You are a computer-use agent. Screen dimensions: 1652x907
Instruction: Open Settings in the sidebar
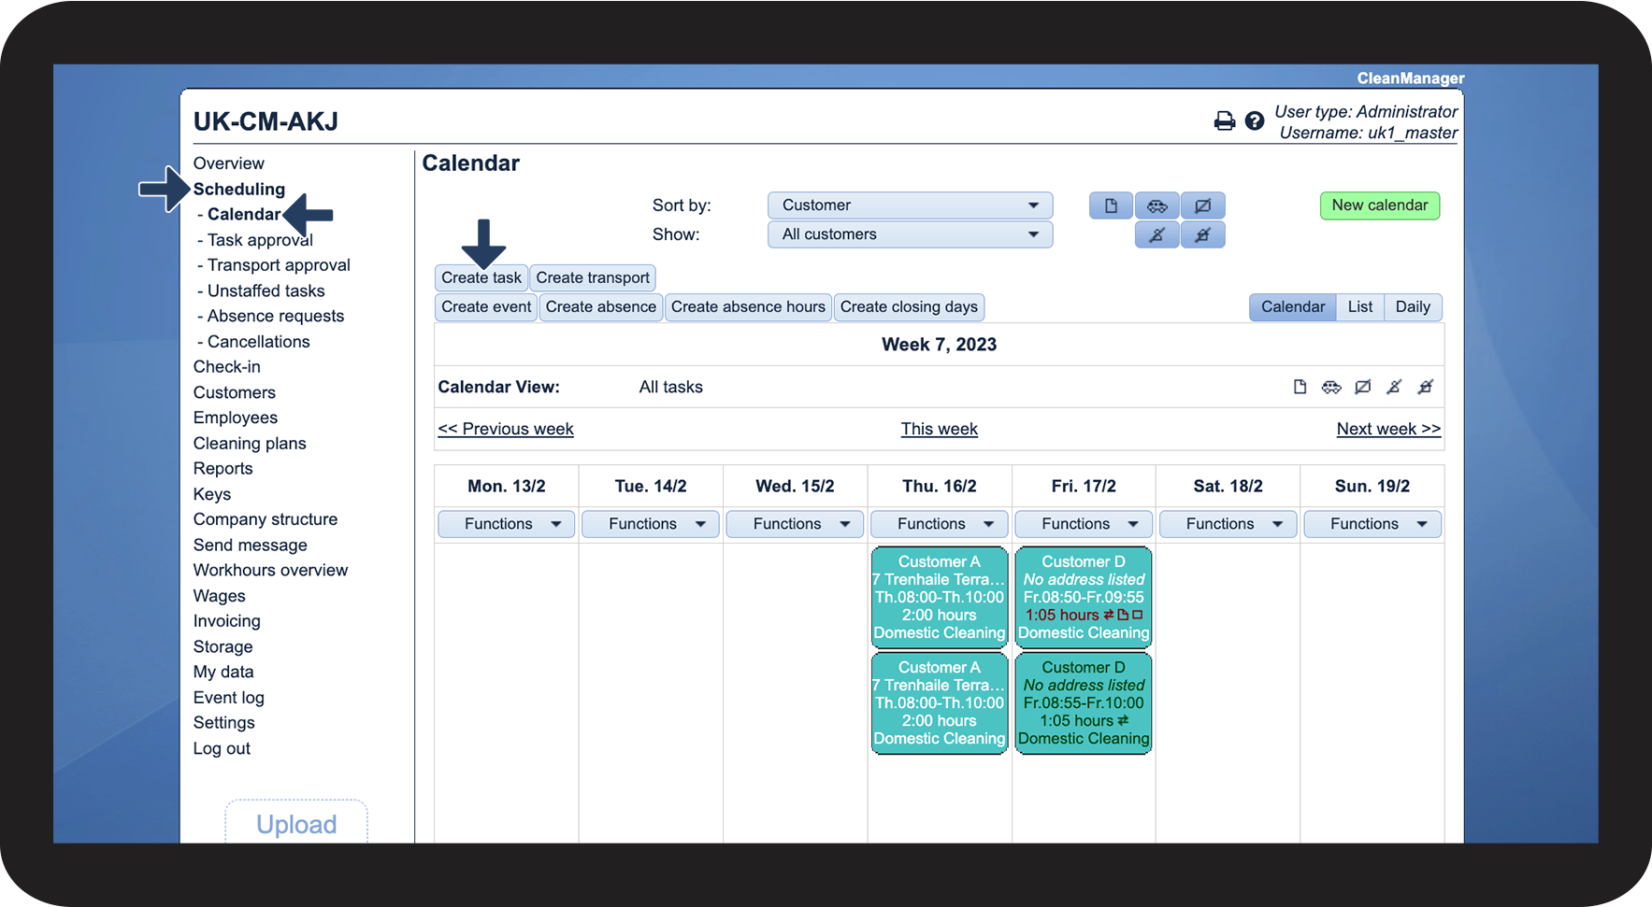[224, 723]
